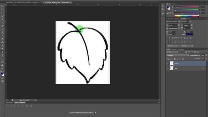Screen dimensions: 208x117
Task: Open the layer filter type dropdown
Action: pyautogui.click(x=172, y=52)
